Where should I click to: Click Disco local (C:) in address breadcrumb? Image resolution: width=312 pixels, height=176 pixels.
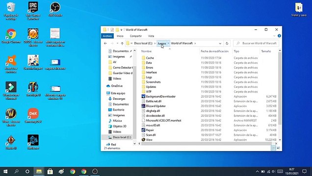(x=143, y=43)
